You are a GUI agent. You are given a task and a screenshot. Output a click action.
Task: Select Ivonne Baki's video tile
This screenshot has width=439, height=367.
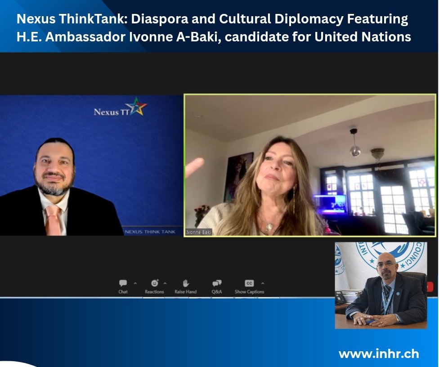click(310, 166)
